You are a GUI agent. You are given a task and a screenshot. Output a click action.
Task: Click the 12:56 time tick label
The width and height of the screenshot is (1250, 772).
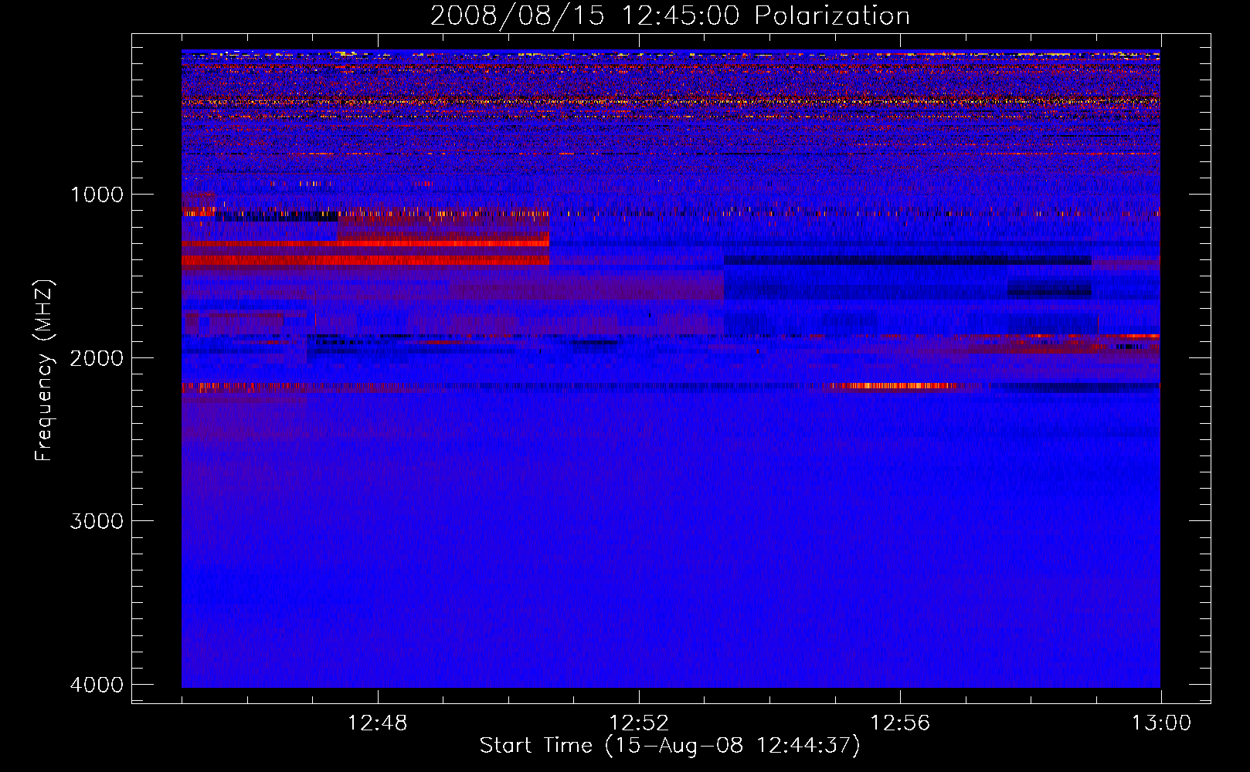click(900, 723)
